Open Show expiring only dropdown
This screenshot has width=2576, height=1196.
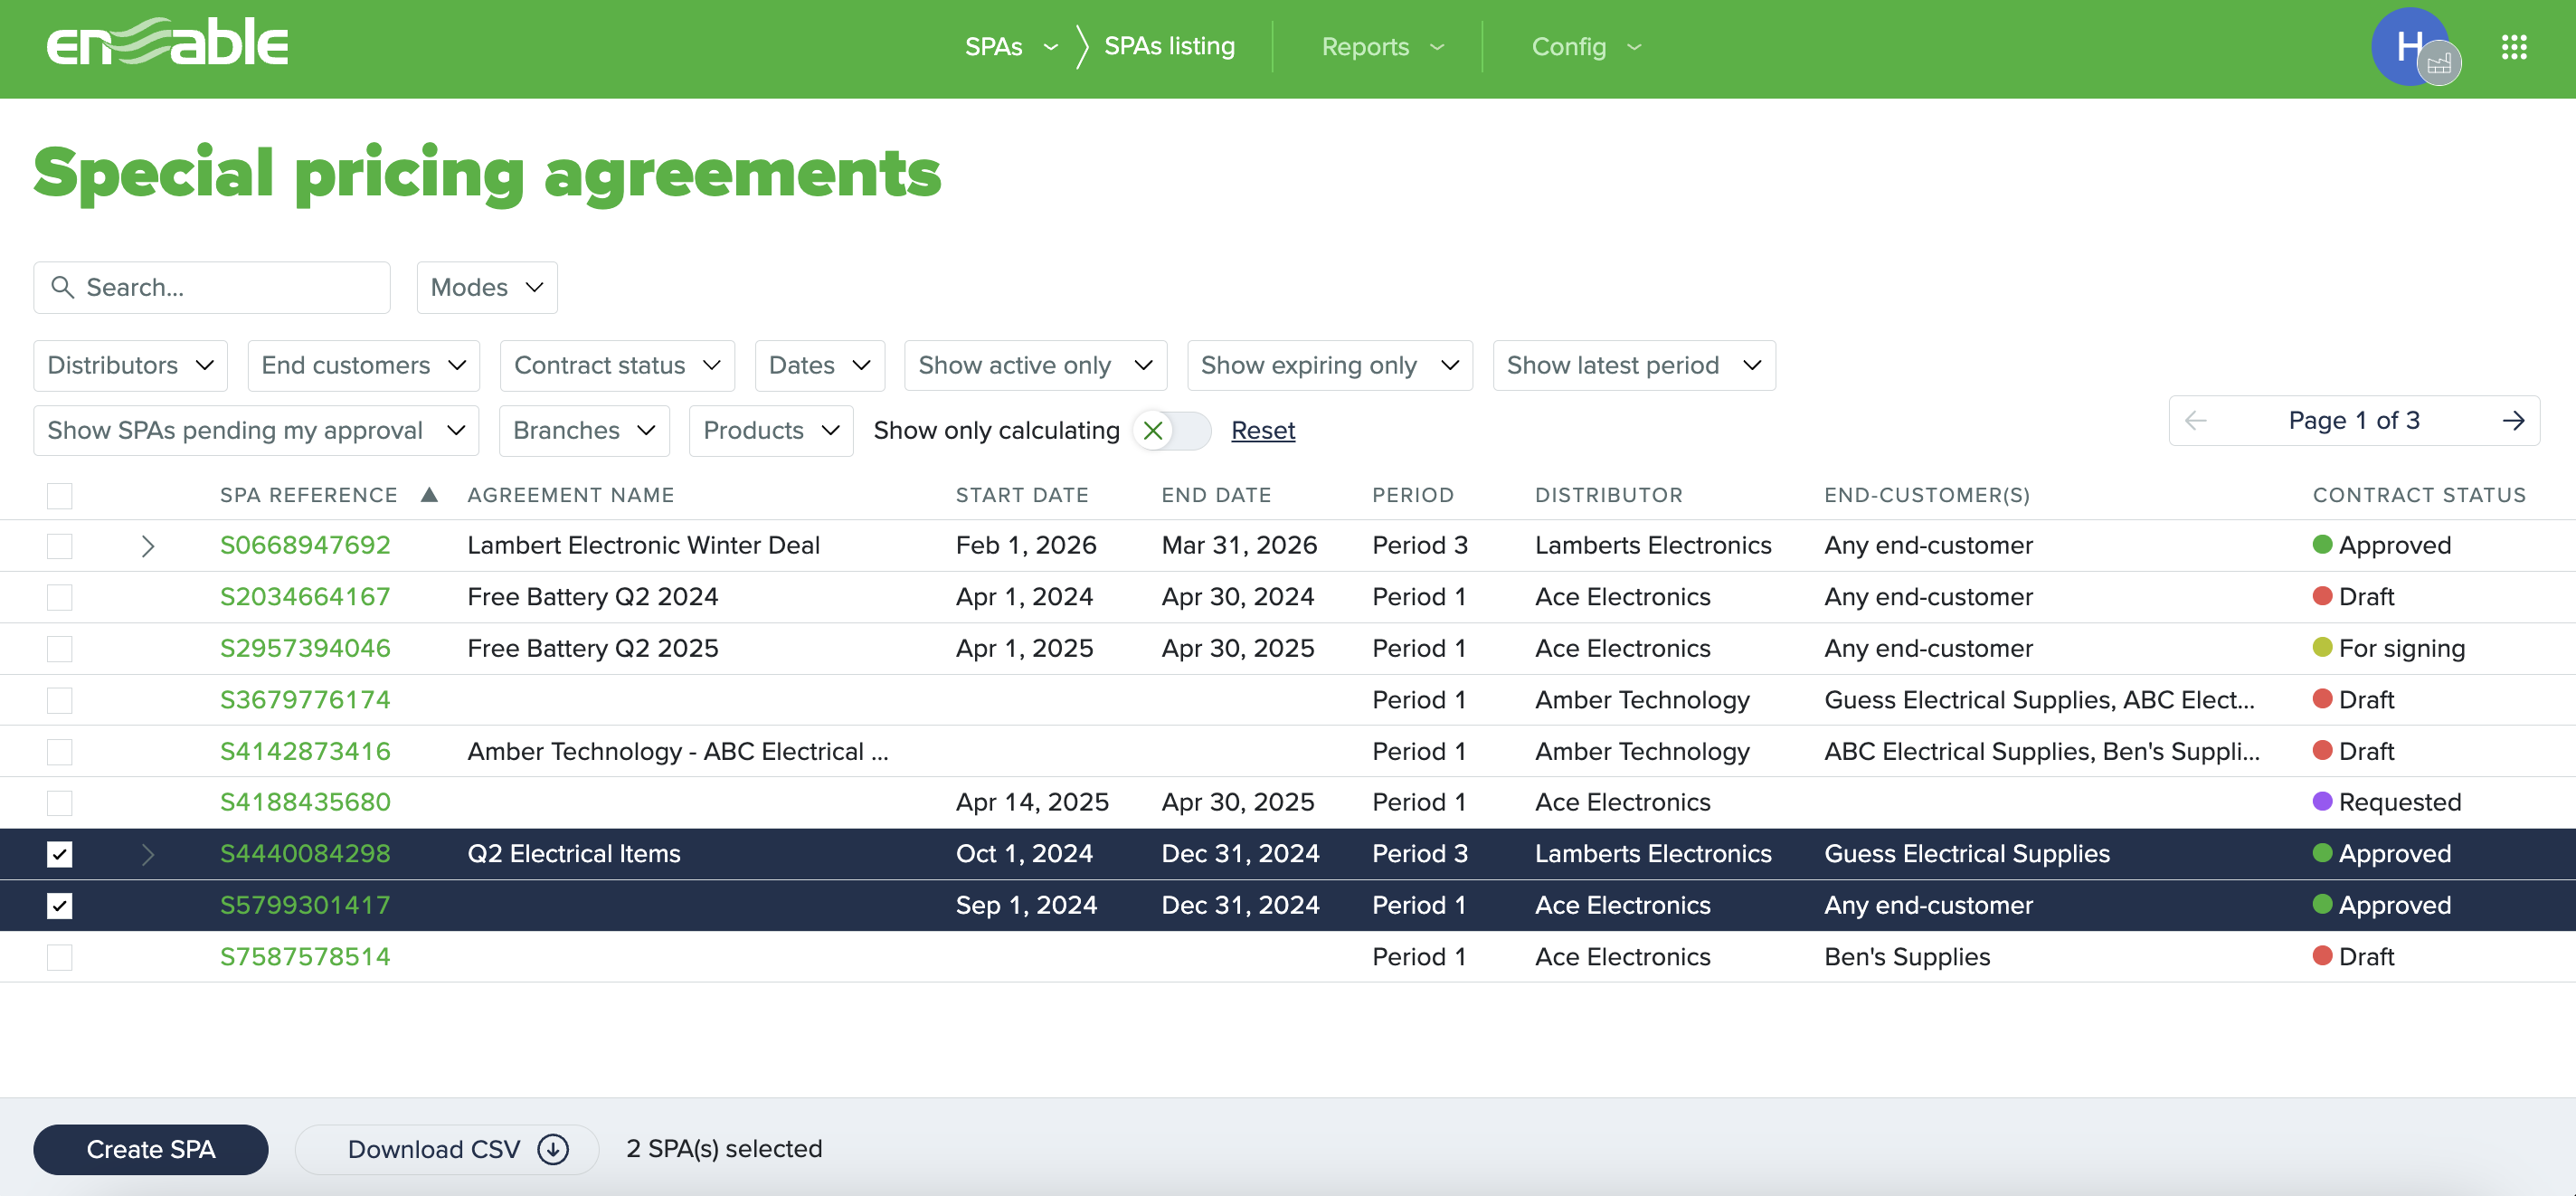[x=1329, y=366]
